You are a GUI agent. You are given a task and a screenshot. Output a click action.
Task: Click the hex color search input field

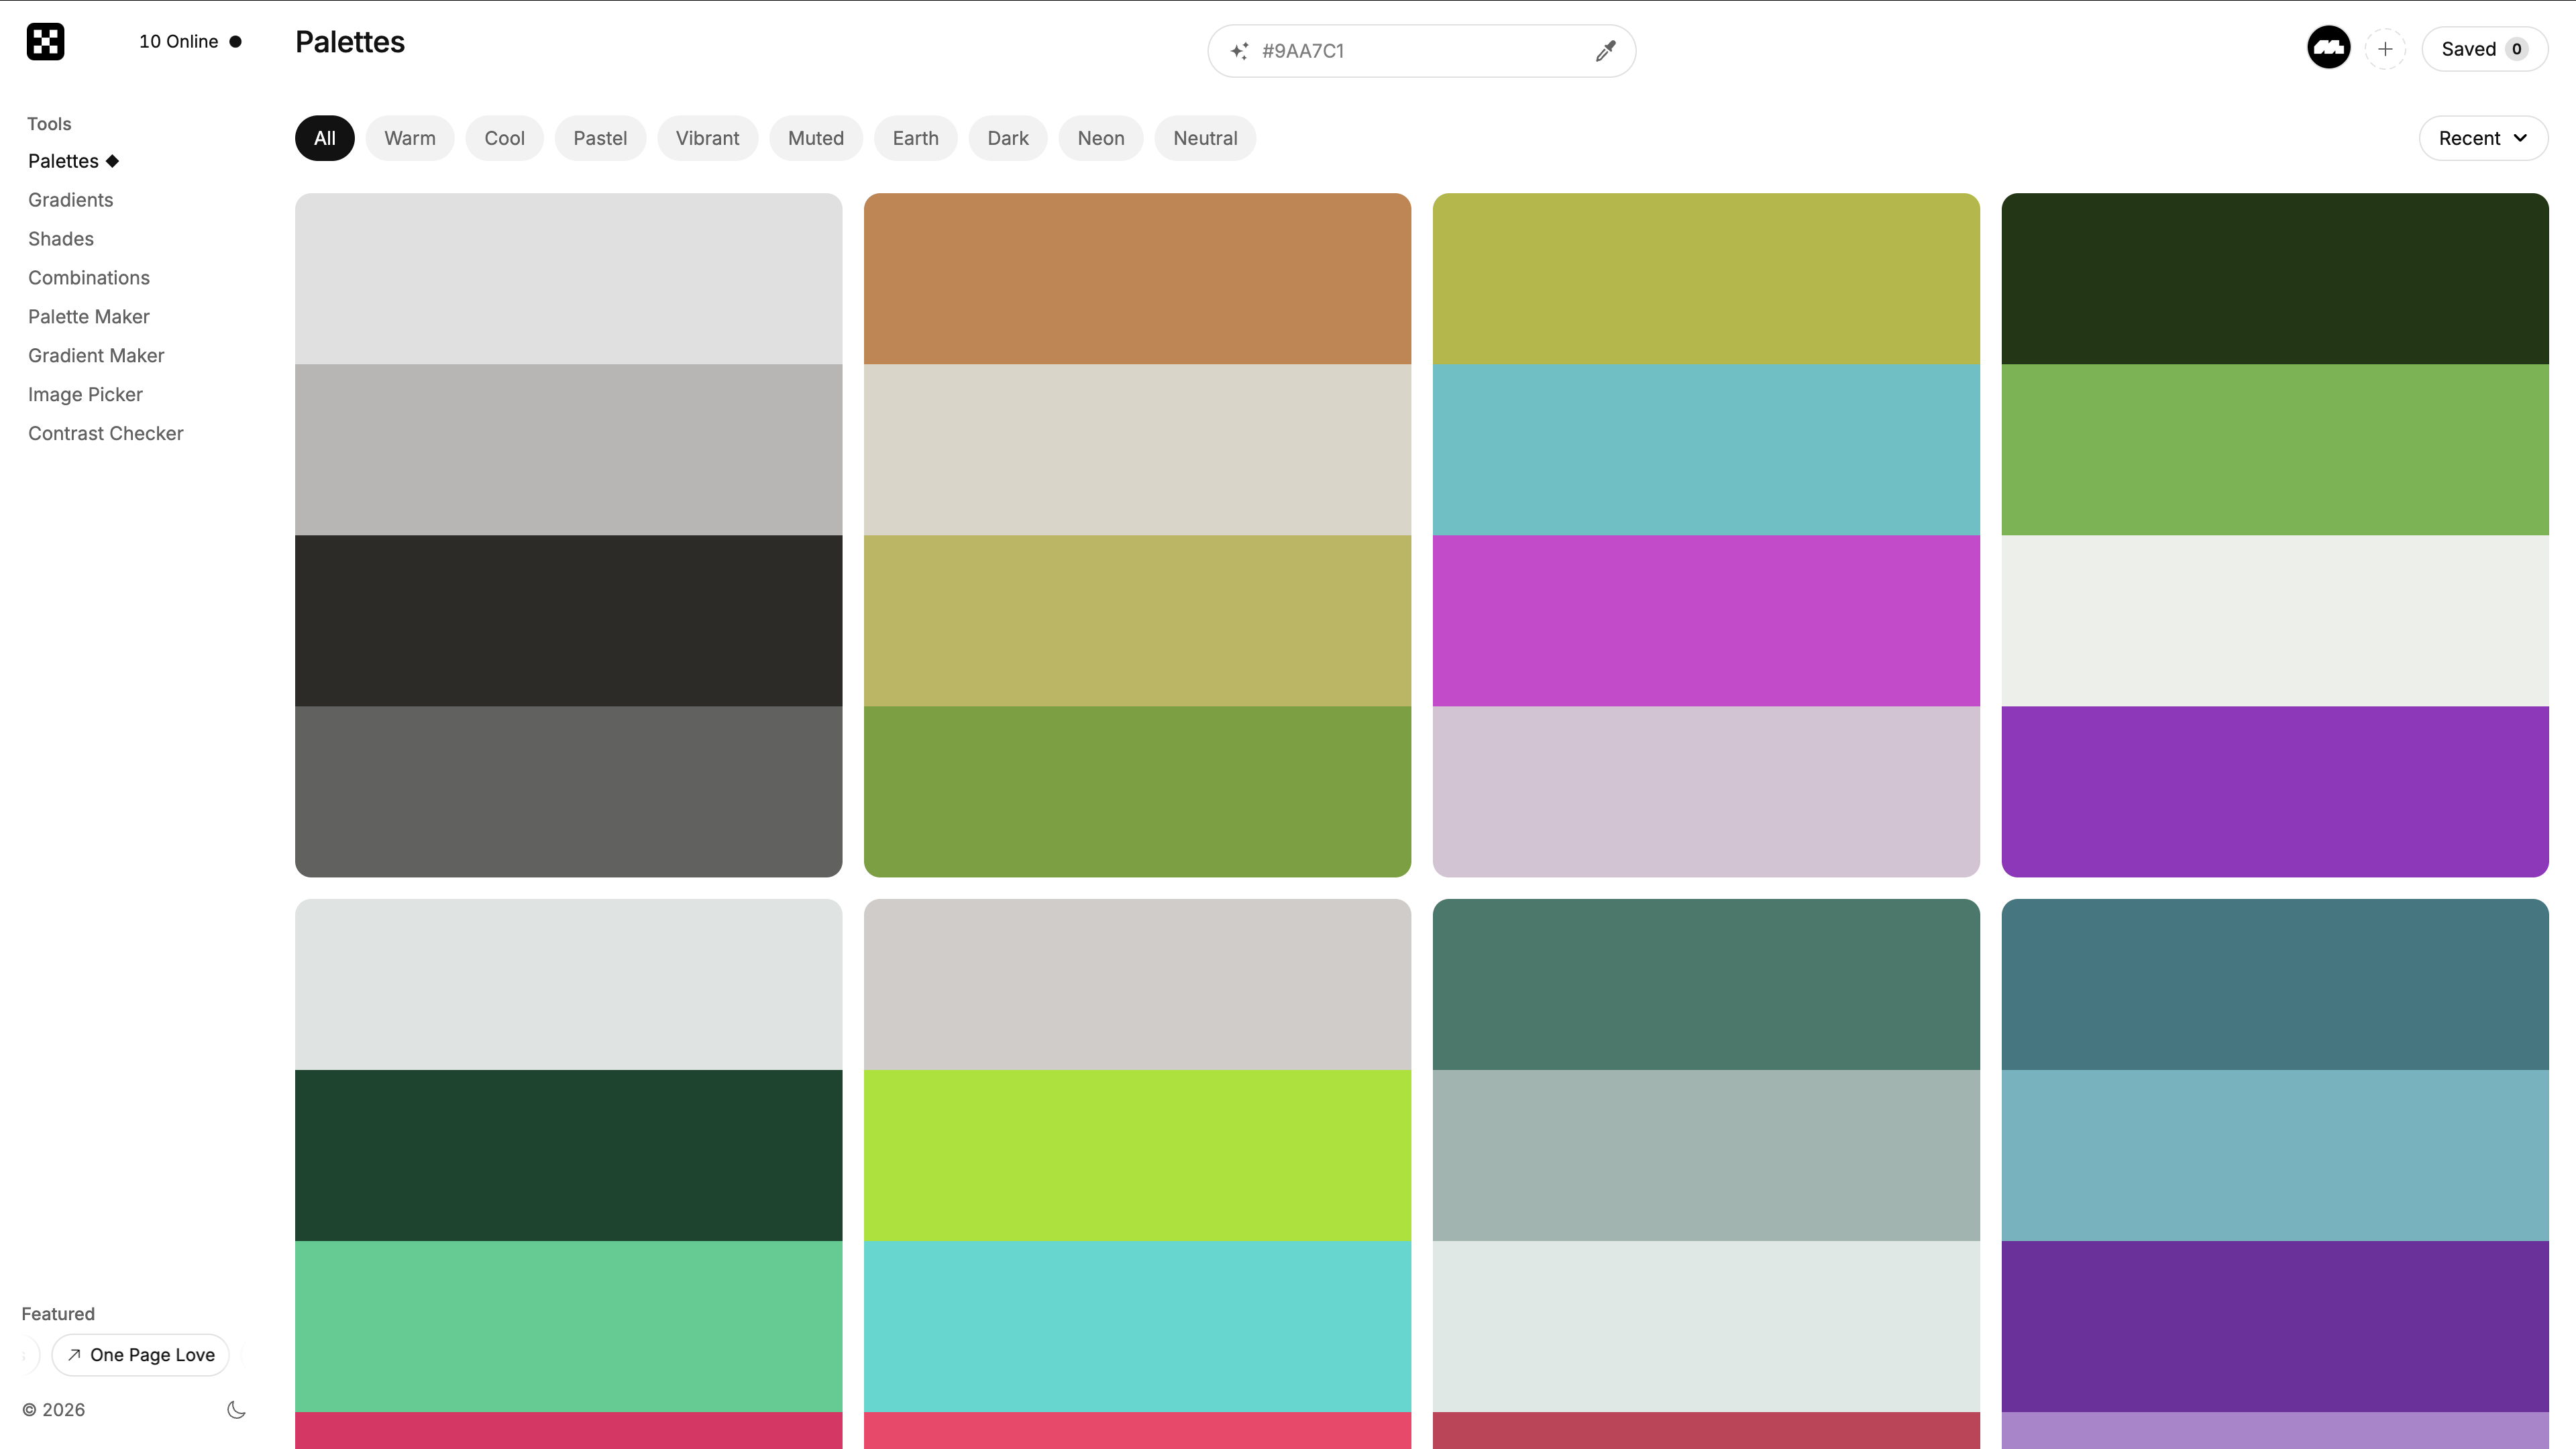[x=1421, y=51]
